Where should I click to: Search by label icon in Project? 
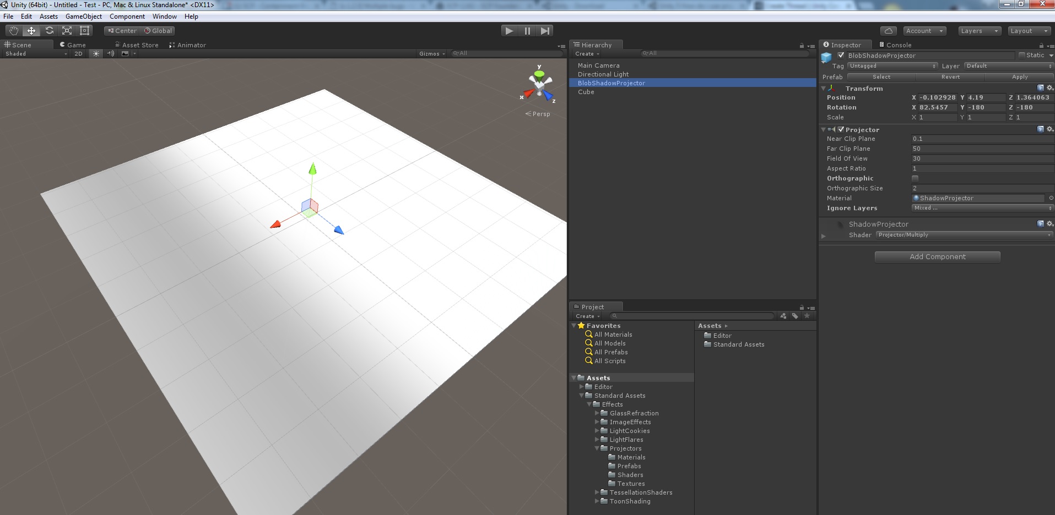(x=795, y=316)
